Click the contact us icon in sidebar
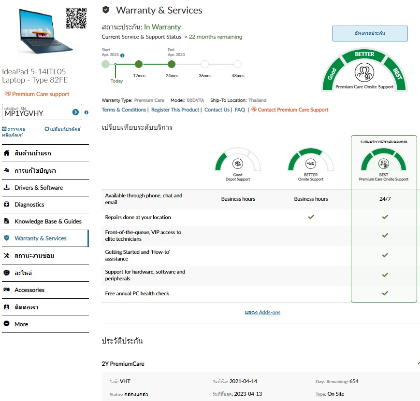The height and width of the screenshot is (401, 420). [7, 307]
